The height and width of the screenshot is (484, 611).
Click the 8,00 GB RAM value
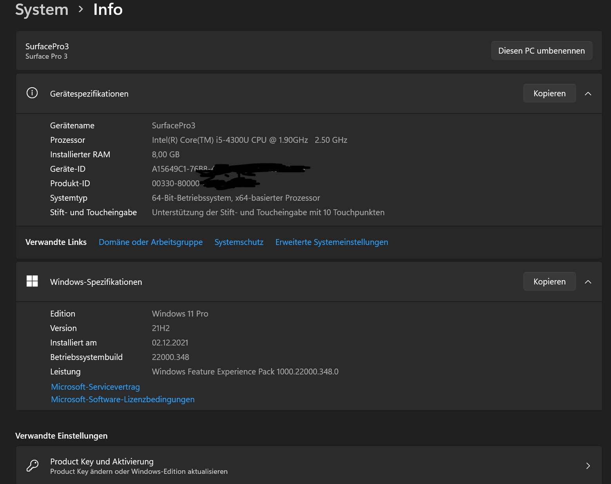pos(166,155)
